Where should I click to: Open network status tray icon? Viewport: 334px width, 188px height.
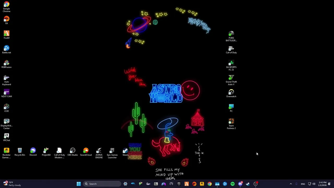tap(309, 184)
